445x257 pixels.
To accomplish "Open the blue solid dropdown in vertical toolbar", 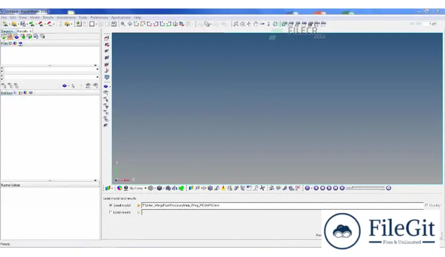I will (110, 87).
